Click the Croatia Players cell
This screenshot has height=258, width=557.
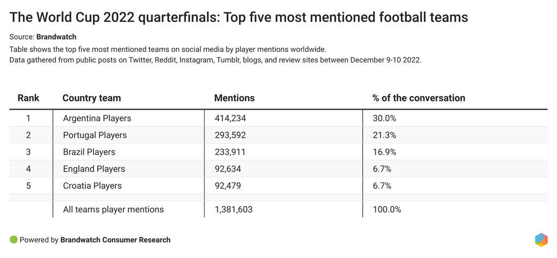click(92, 186)
